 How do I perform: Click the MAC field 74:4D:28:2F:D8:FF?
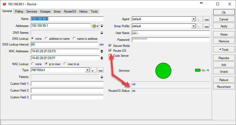pyautogui.click(x=65, y=58)
